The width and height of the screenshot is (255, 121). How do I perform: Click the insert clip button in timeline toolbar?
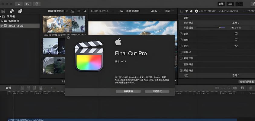pyautogui.click(x=28, y=88)
